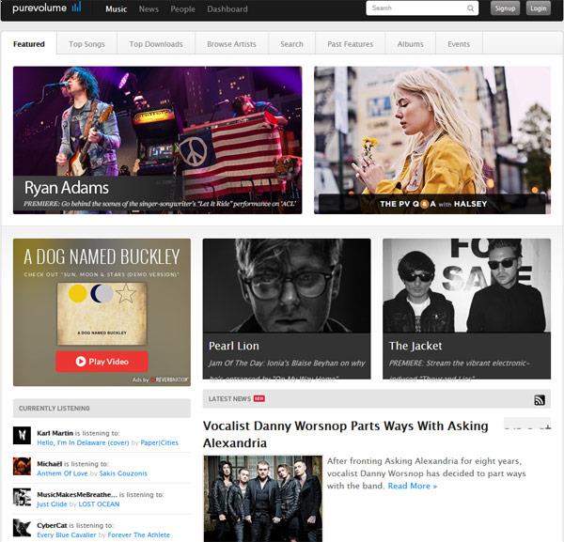564x542 pixels.
Task: Follow the Read More link
Action: click(x=413, y=486)
